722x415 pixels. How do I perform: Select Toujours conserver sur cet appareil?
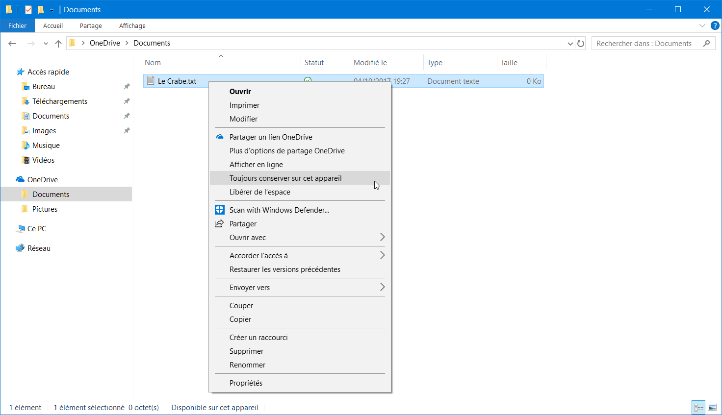click(300, 178)
